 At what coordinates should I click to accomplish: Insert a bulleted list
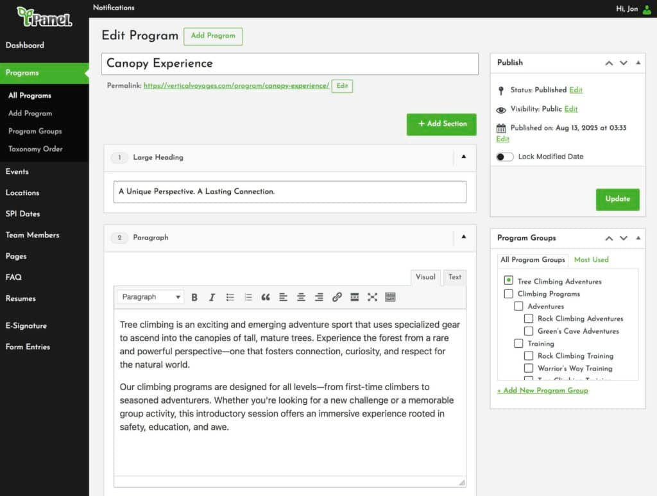pyautogui.click(x=230, y=297)
